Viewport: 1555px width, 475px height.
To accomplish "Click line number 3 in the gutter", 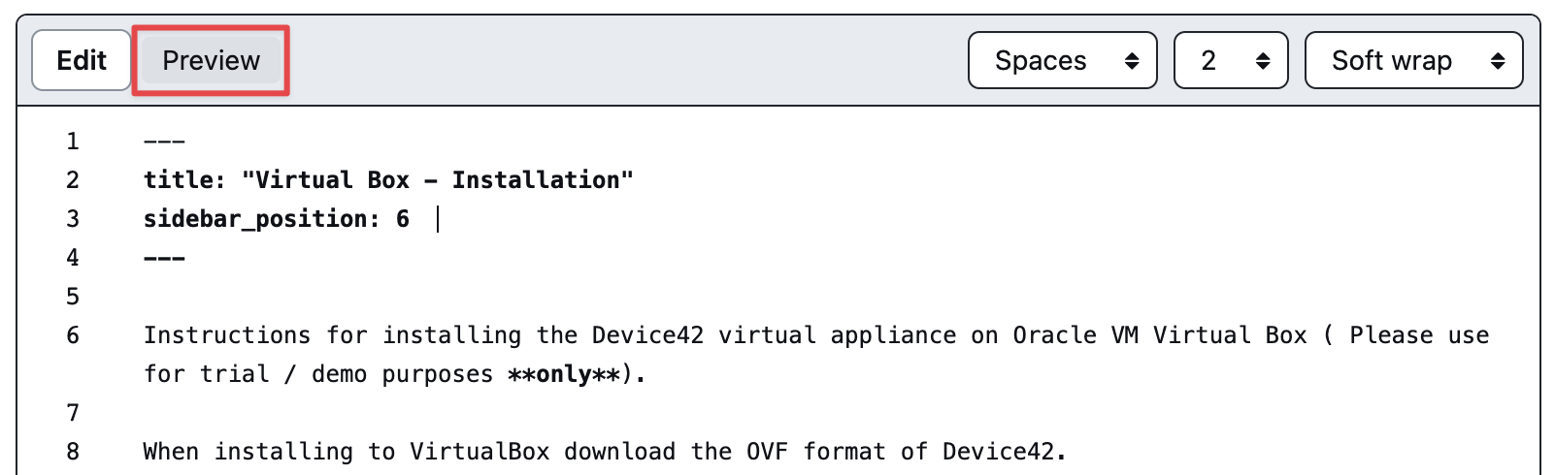I will coord(73,219).
